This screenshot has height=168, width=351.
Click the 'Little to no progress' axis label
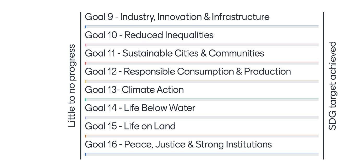72,86
